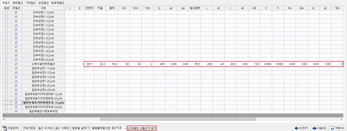Proceed with 다음(N) button
347x131 pixels.
[x=319, y=128]
